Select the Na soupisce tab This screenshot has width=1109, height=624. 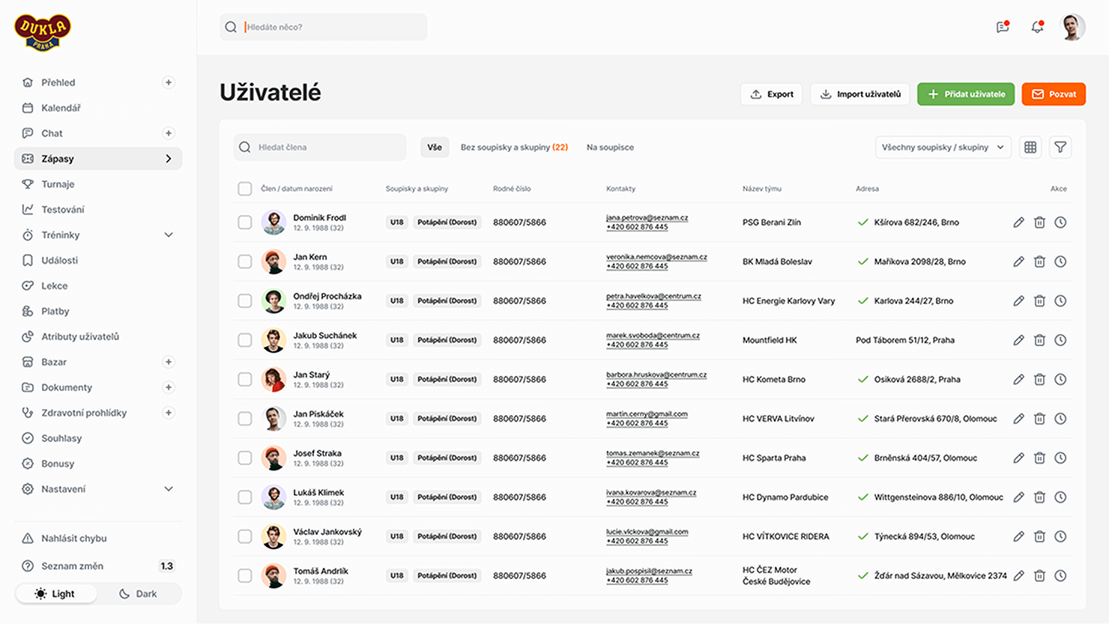pyautogui.click(x=610, y=148)
